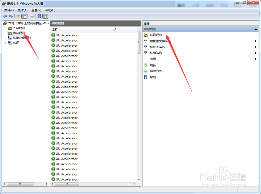Click the 按组筛选 funnel icon
Image resolution: width=261 pixels, height=194 pixels.
click(x=146, y=53)
